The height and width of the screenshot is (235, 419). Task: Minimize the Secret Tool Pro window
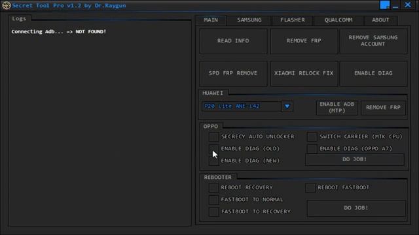395,6
